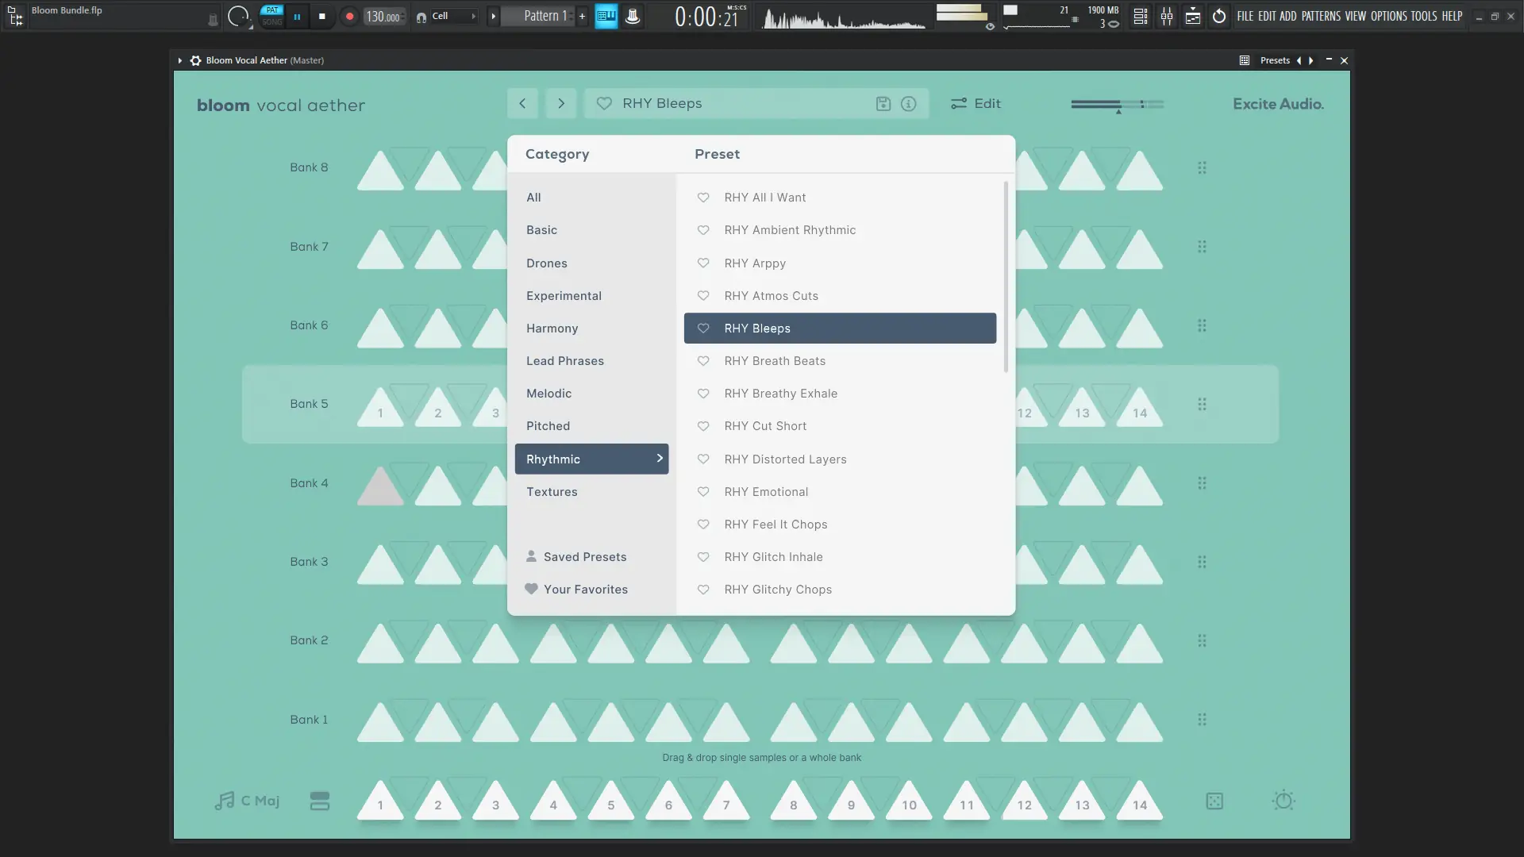Screen dimensions: 1524x857
Task: Click the save preset disk icon
Action: click(x=883, y=104)
